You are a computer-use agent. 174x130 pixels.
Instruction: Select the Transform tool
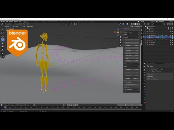pyautogui.click(x=3, y=46)
